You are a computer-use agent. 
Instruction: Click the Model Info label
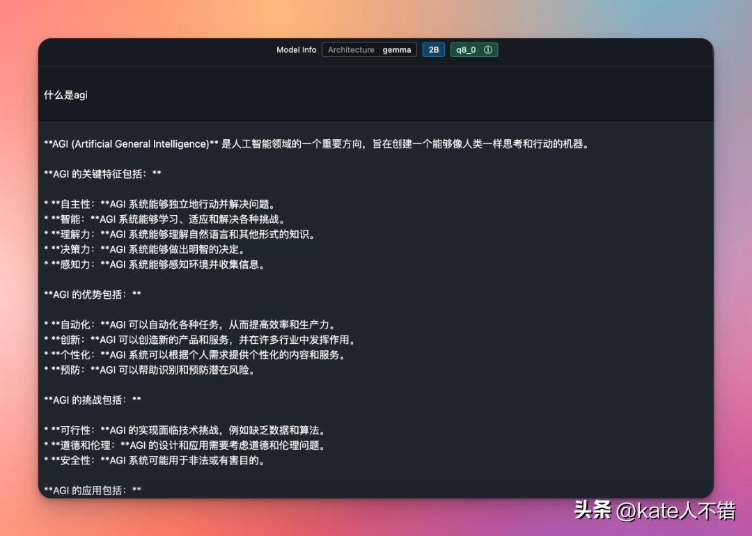[296, 50]
